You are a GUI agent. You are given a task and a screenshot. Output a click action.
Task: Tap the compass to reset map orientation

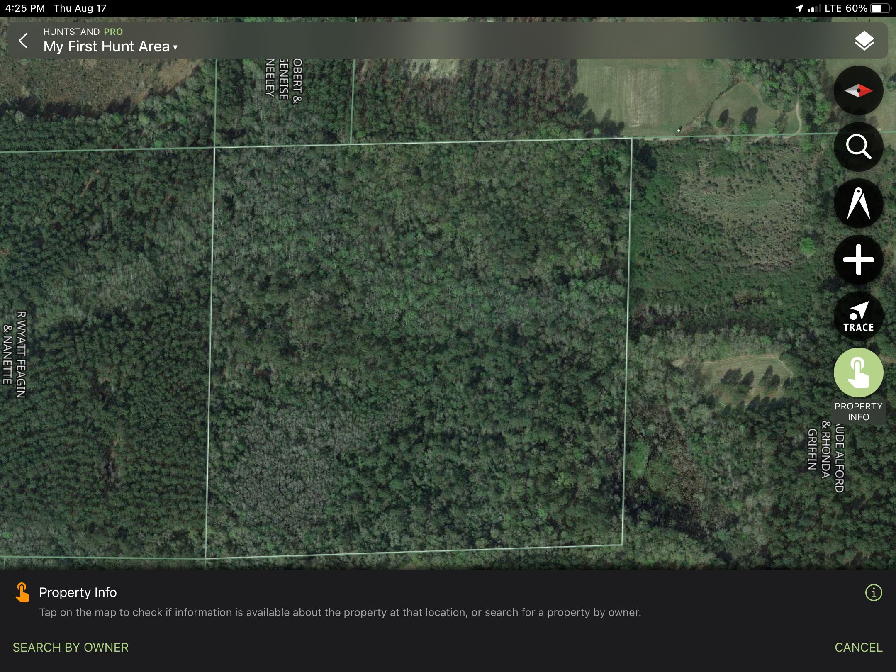click(x=859, y=90)
